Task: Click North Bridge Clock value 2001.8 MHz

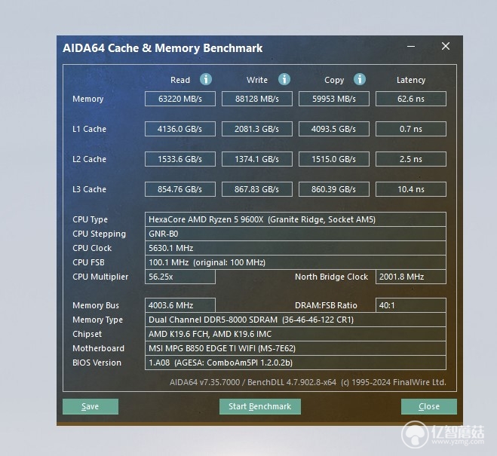Action: [411, 277]
